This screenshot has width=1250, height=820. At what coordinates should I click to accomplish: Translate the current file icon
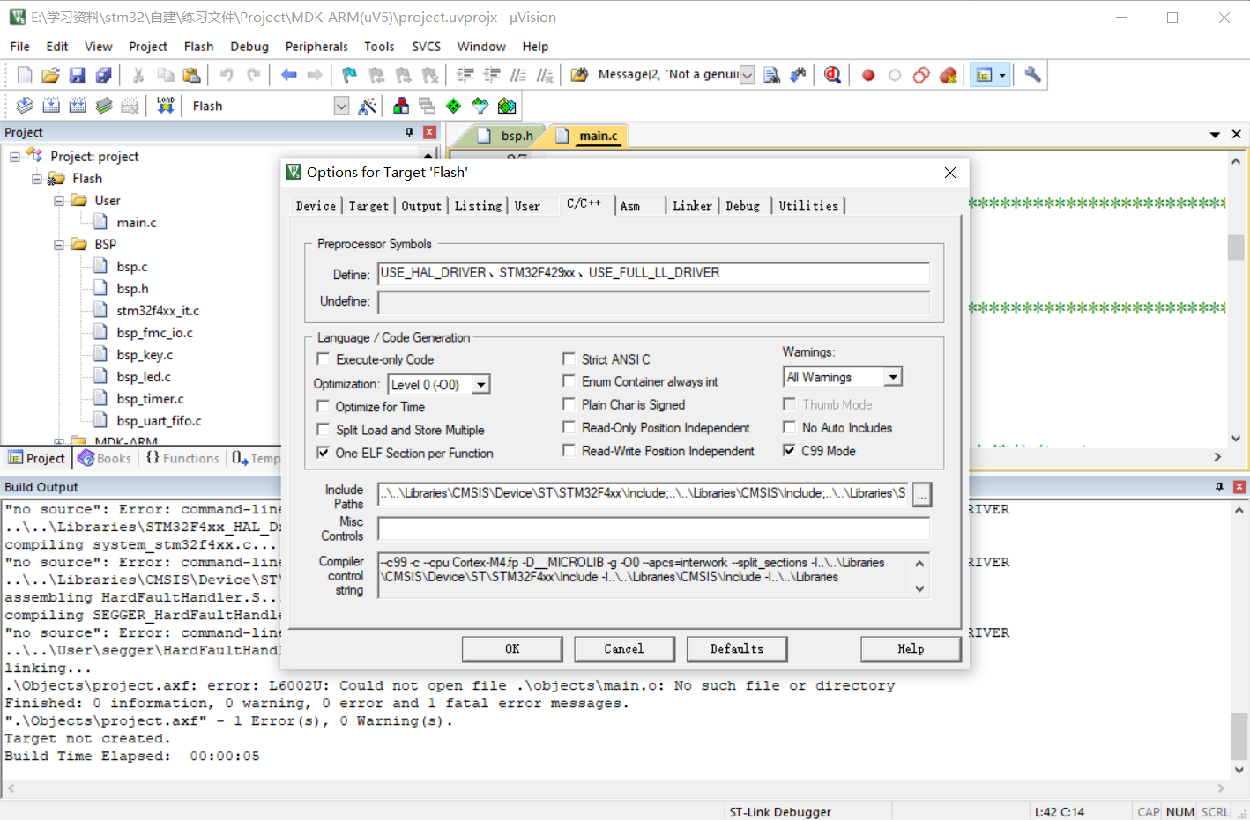25,106
